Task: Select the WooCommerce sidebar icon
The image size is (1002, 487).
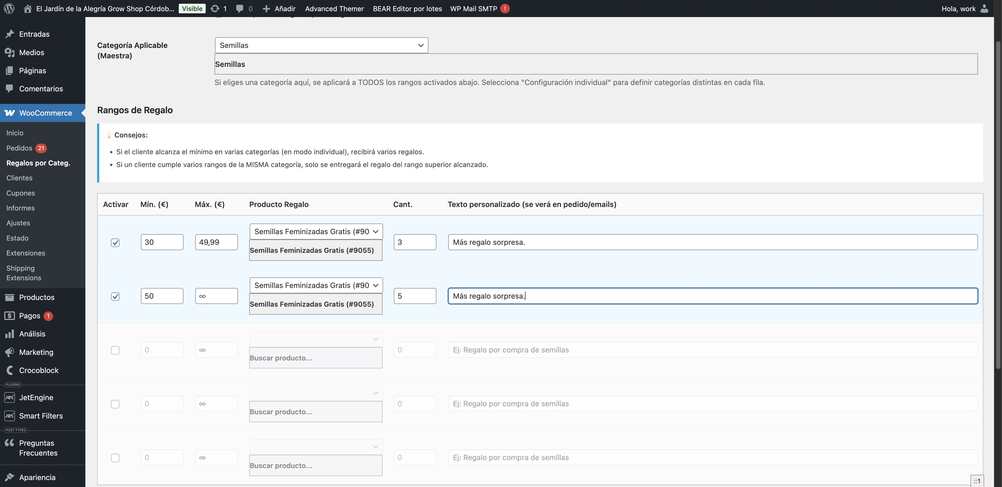Action: (9, 113)
